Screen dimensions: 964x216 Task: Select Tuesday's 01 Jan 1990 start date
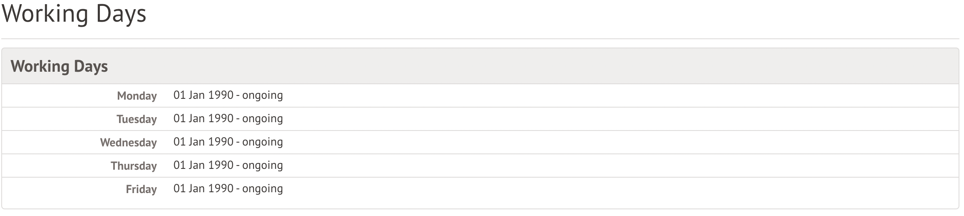pos(203,118)
